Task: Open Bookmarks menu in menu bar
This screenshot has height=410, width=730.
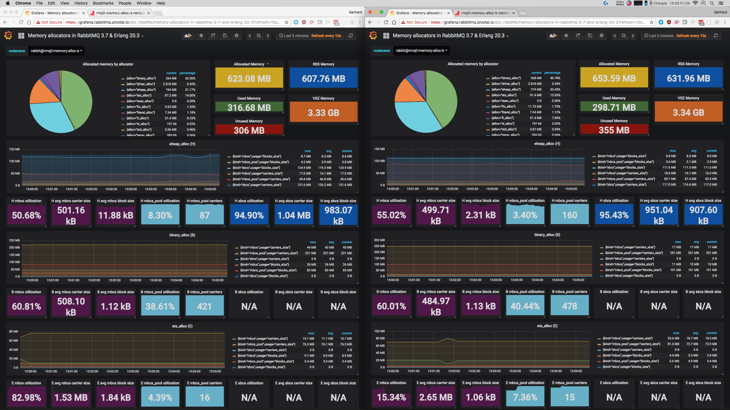Action: 103,3
